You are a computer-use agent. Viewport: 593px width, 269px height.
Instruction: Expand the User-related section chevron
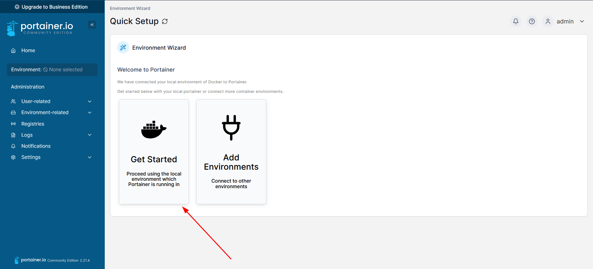(x=90, y=101)
